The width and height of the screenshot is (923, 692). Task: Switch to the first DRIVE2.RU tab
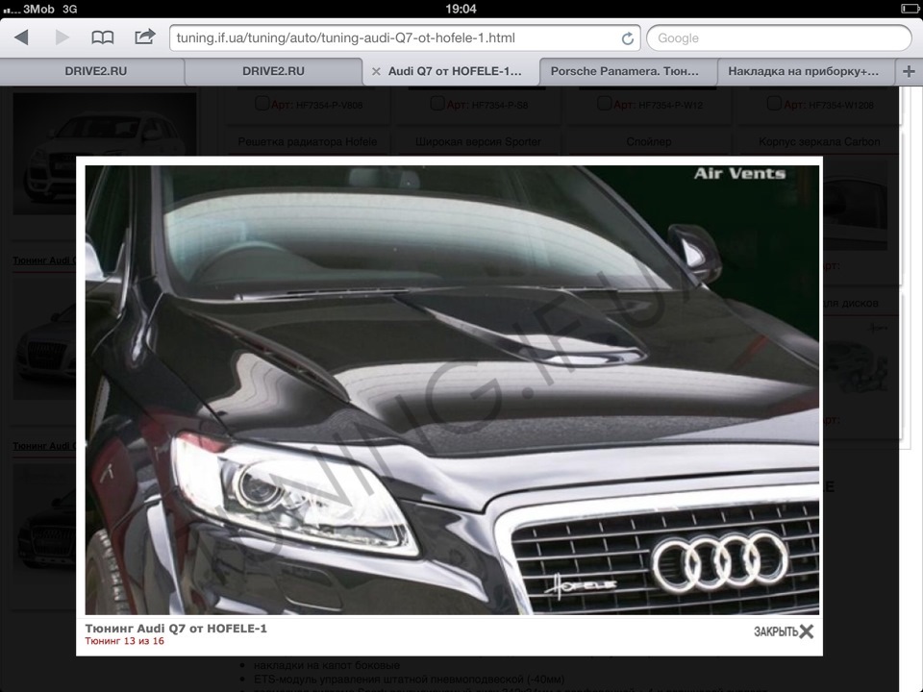tap(95, 71)
